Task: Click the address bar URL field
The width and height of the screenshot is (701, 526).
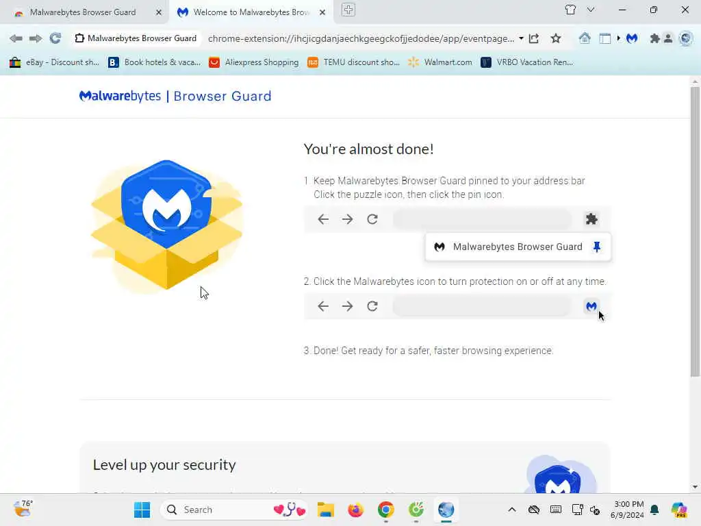Action: click(361, 38)
